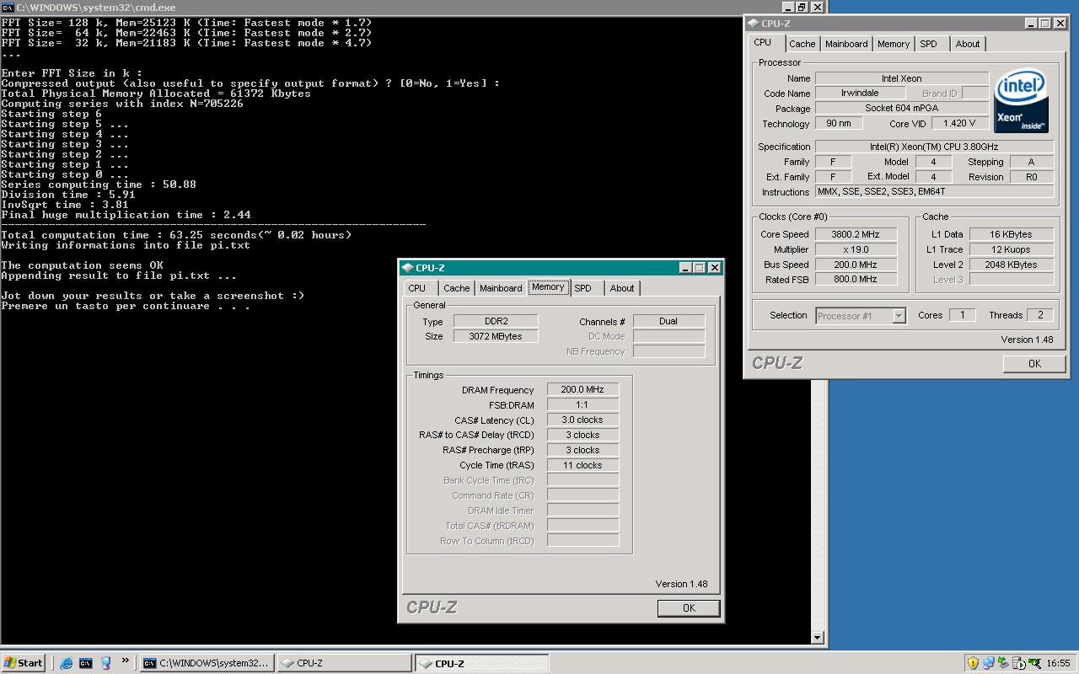This screenshot has width=1079, height=674.
Task: Click OK in the Memory CPU-Z window
Action: (x=689, y=607)
